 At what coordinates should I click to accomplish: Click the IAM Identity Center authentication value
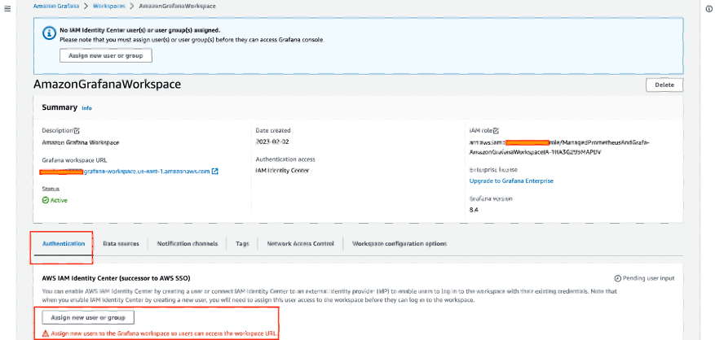coord(282,171)
